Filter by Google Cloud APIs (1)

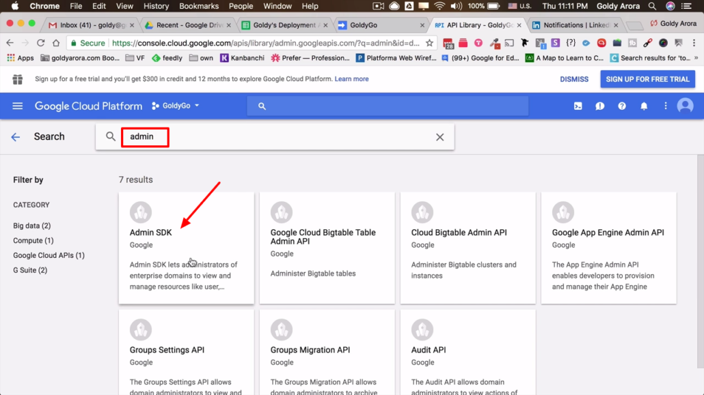point(49,255)
